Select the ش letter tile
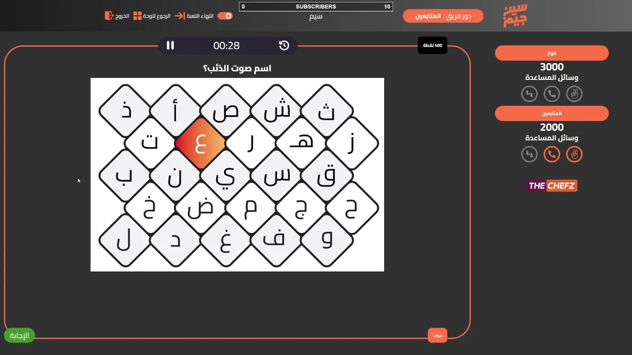The width and height of the screenshot is (632, 355). (276, 111)
